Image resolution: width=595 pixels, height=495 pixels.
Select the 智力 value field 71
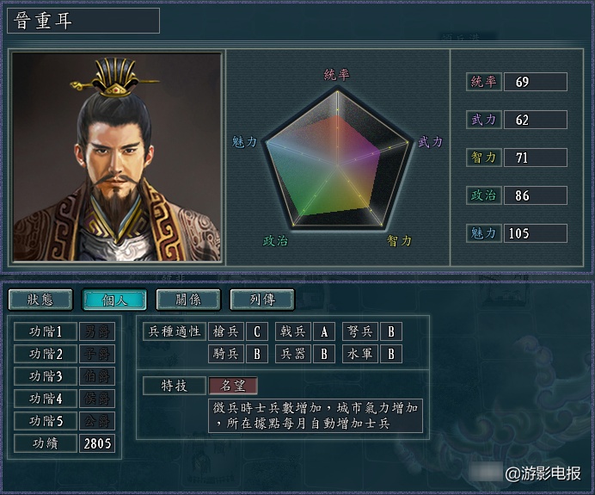pos(536,158)
